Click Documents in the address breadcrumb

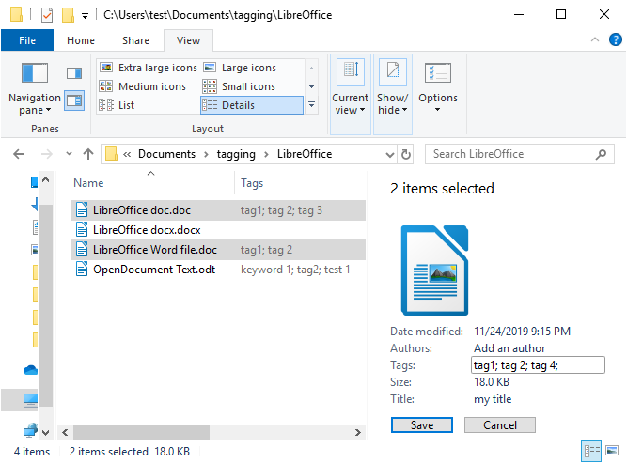click(166, 154)
